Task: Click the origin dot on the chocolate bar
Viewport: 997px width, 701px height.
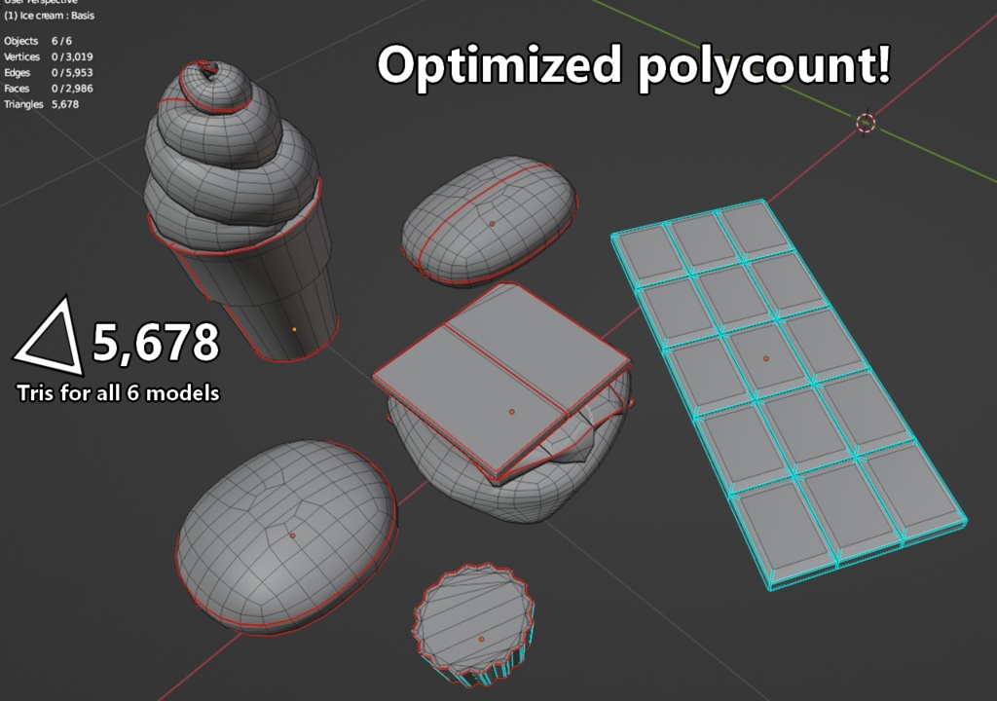Action: click(x=768, y=359)
